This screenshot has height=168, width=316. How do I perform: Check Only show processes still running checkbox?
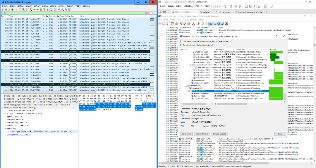(181, 41)
